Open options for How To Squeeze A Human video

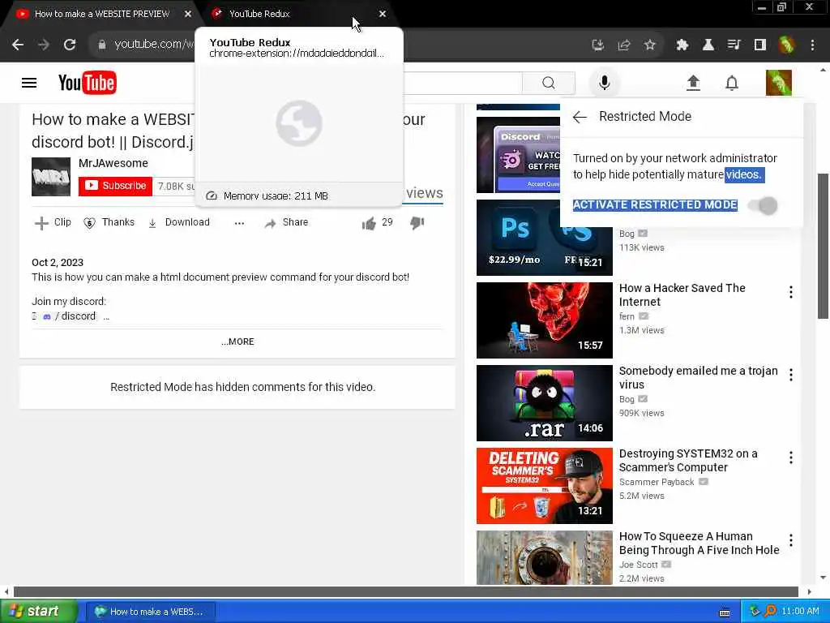click(791, 540)
